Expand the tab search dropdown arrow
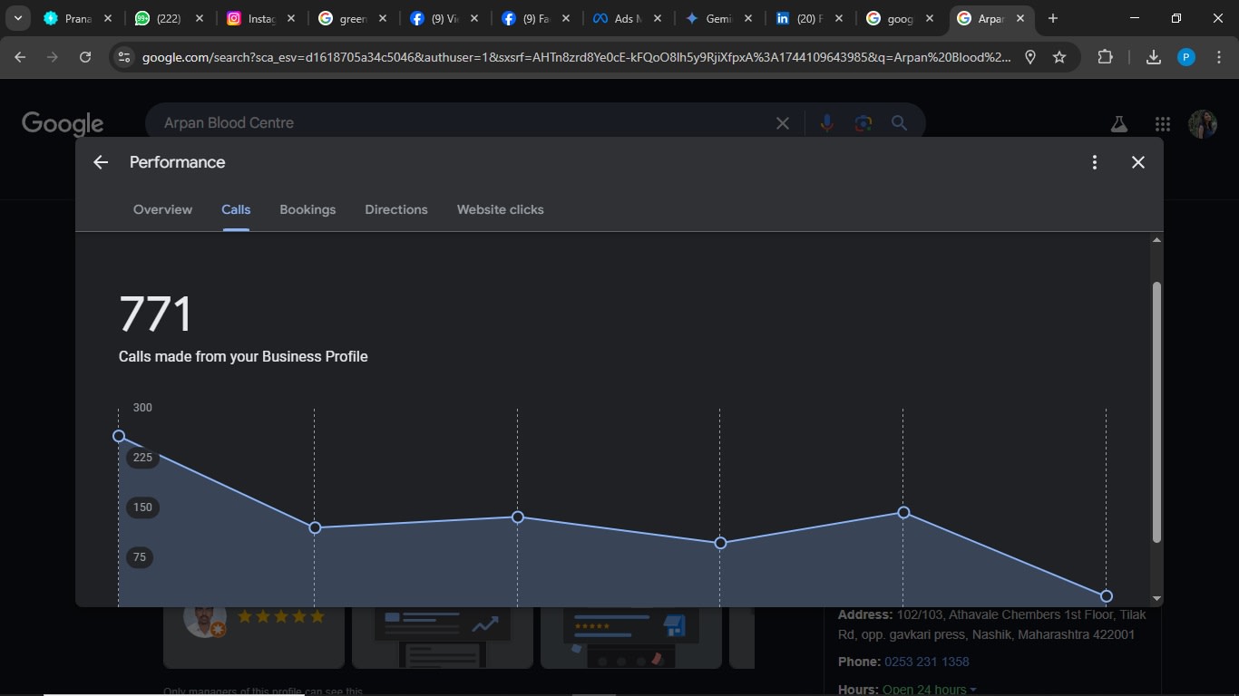Viewport: 1239px width, 696px height. click(x=18, y=18)
